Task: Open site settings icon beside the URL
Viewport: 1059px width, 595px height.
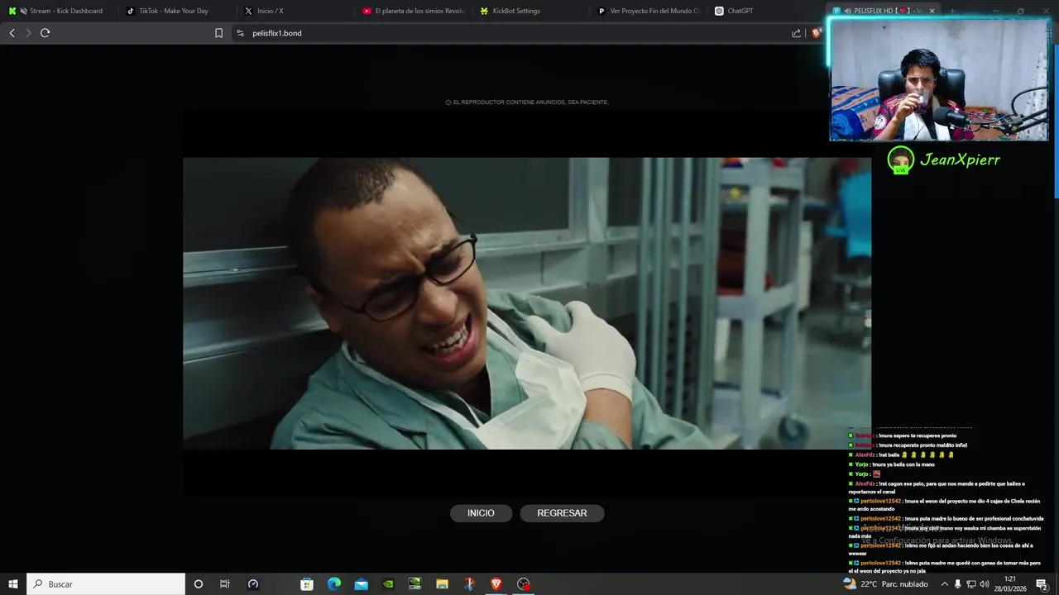Action: [240, 33]
